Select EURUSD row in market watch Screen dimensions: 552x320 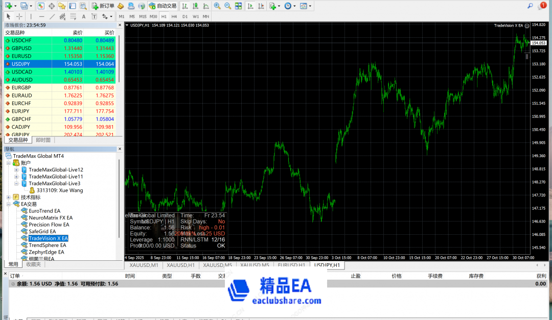59,56
